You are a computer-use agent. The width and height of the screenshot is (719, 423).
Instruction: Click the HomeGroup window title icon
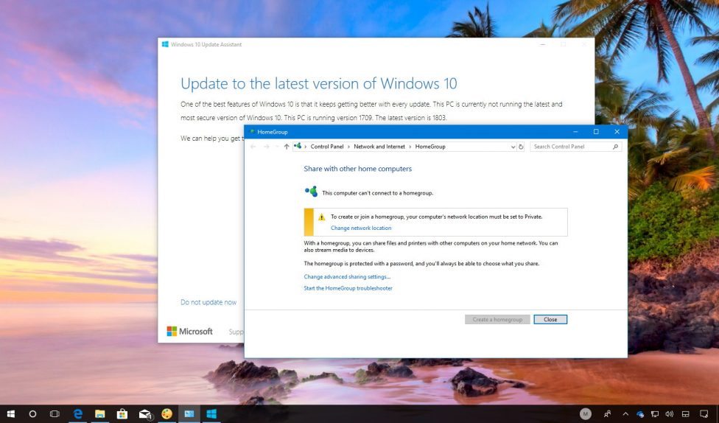pos(252,132)
